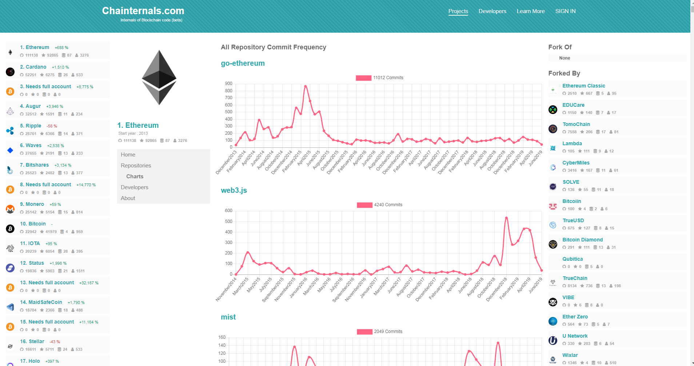The width and height of the screenshot is (694, 366).
Task: Open the Qubitica fork link
Action: (x=573, y=259)
